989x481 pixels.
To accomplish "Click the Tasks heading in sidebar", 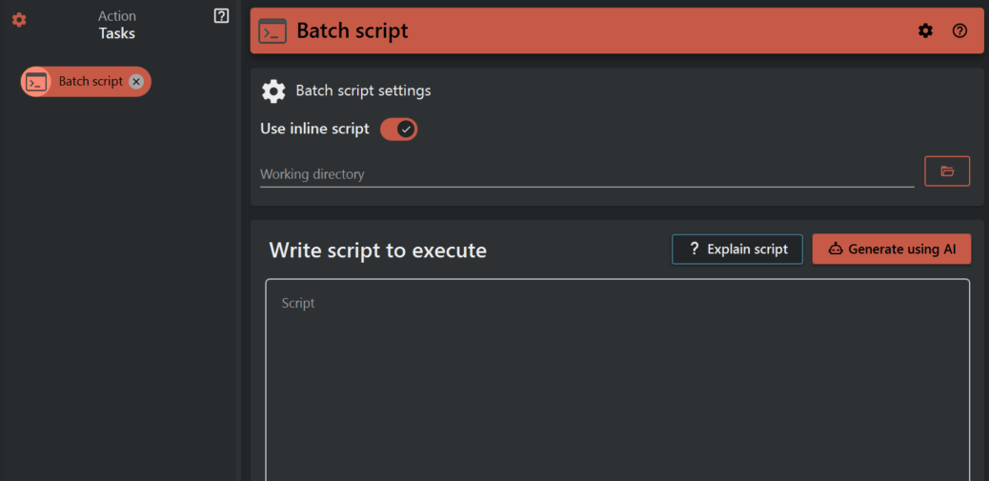I will [116, 33].
